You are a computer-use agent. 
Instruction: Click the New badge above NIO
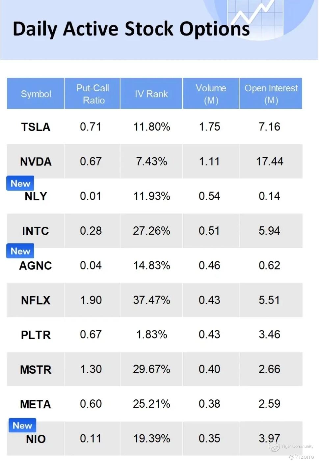click(x=22, y=425)
